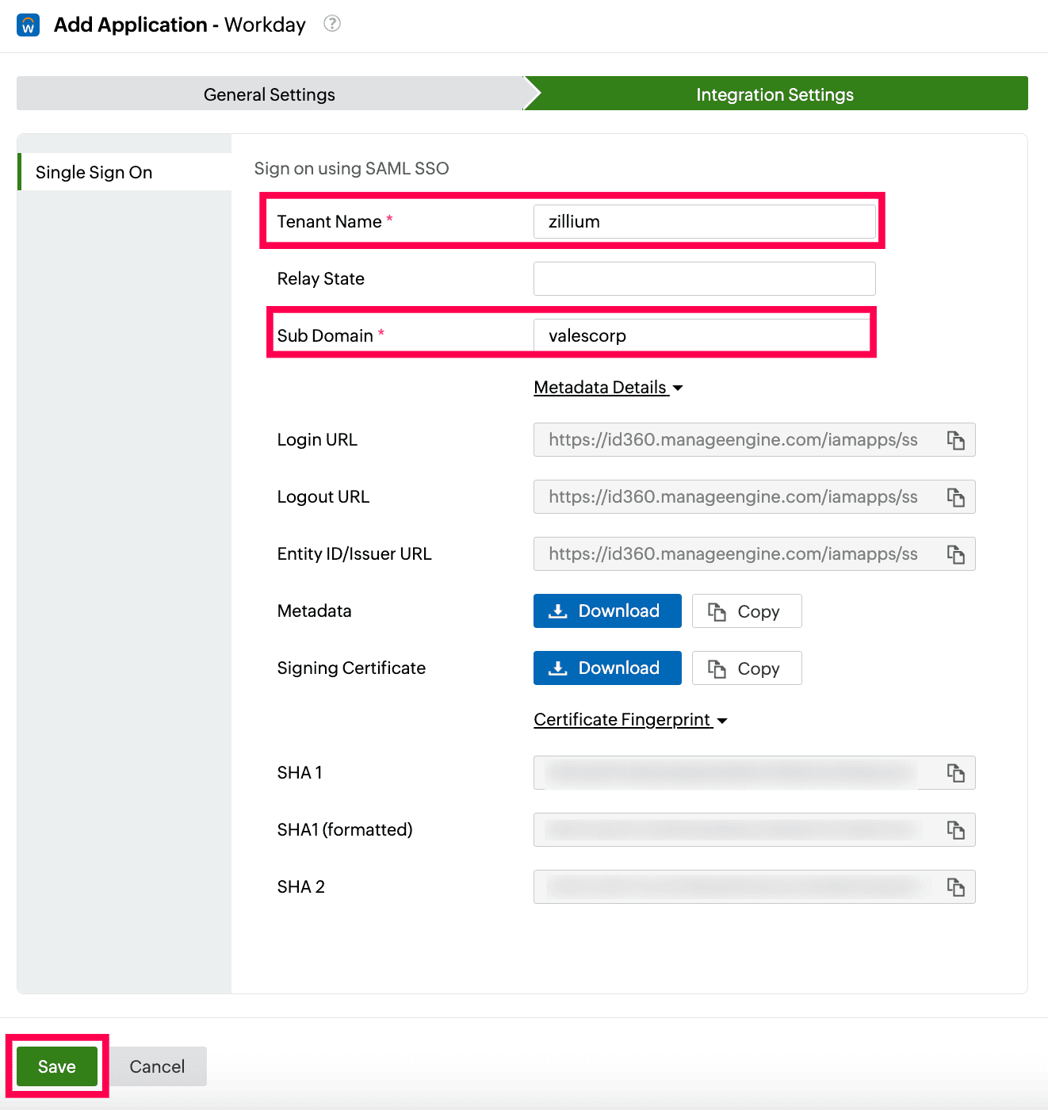1048x1110 pixels.
Task: Expand the Metadata Details section
Action: click(x=608, y=387)
